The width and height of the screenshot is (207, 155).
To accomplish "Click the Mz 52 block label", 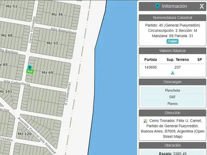I will (x=53, y=43).
